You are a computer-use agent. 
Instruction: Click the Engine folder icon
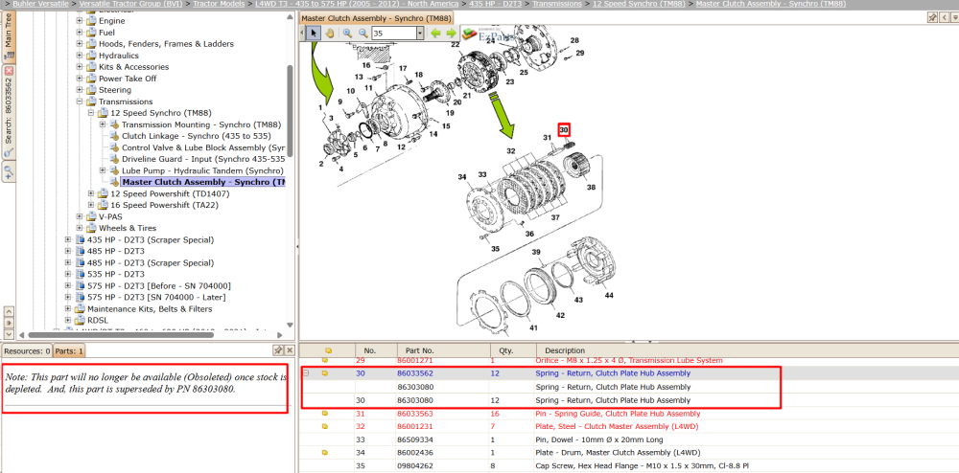(92, 21)
